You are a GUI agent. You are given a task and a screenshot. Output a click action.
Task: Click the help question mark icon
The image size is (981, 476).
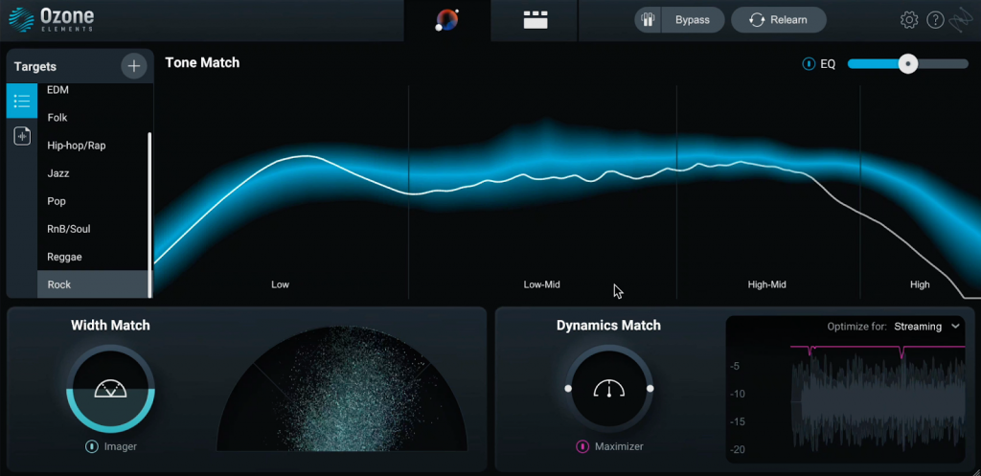(936, 20)
